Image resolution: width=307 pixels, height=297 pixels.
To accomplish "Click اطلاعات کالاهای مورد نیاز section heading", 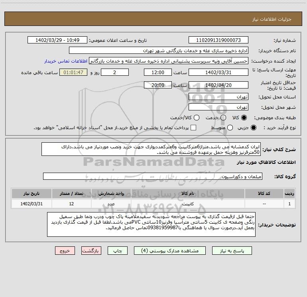I will [266, 162].
